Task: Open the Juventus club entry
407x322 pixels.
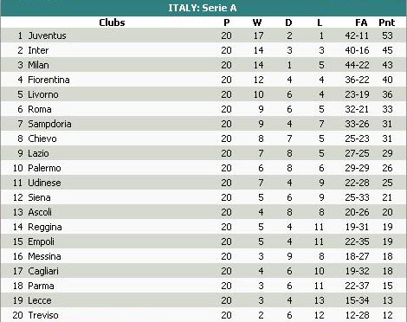Action: pyautogui.click(x=47, y=35)
